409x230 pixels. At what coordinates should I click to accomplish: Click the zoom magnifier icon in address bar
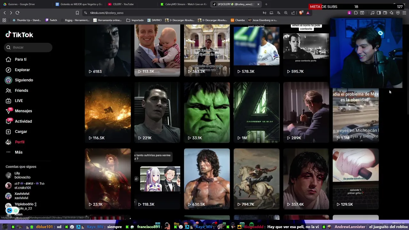click(286, 13)
